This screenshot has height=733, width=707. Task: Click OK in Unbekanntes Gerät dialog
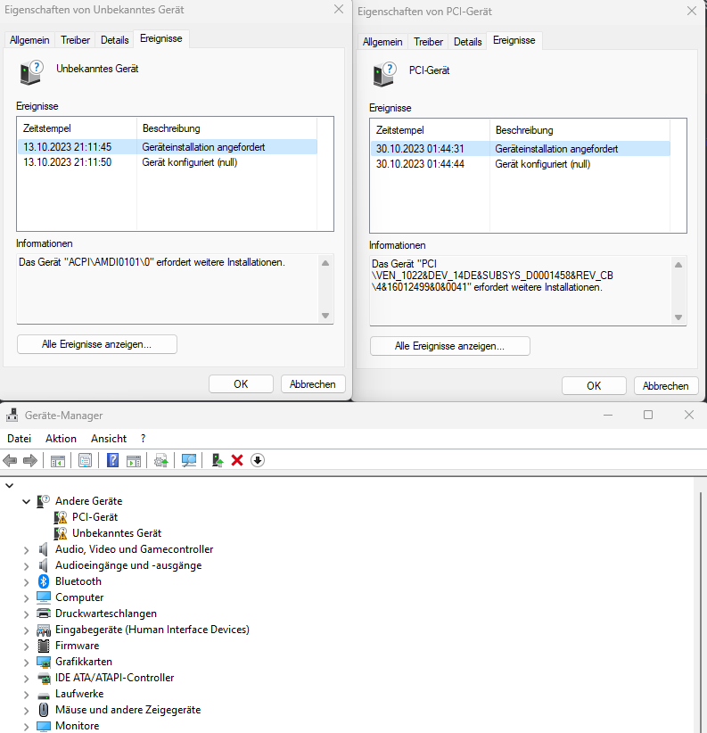click(241, 384)
